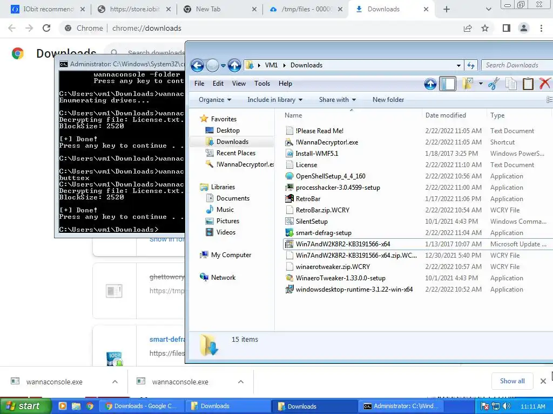Select the WinaeroTweaker-1.33.0.0-setup icon
The image size is (553, 414).
click(289, 278)
